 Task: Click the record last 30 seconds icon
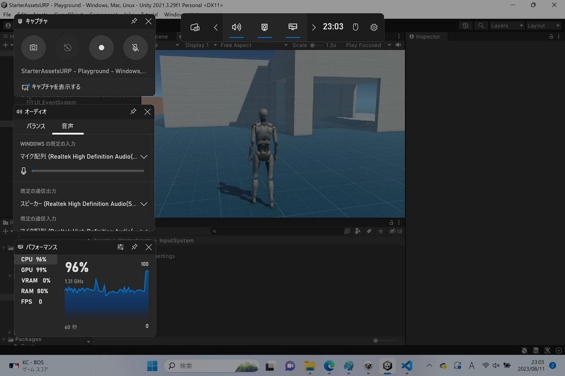(67, 47)
